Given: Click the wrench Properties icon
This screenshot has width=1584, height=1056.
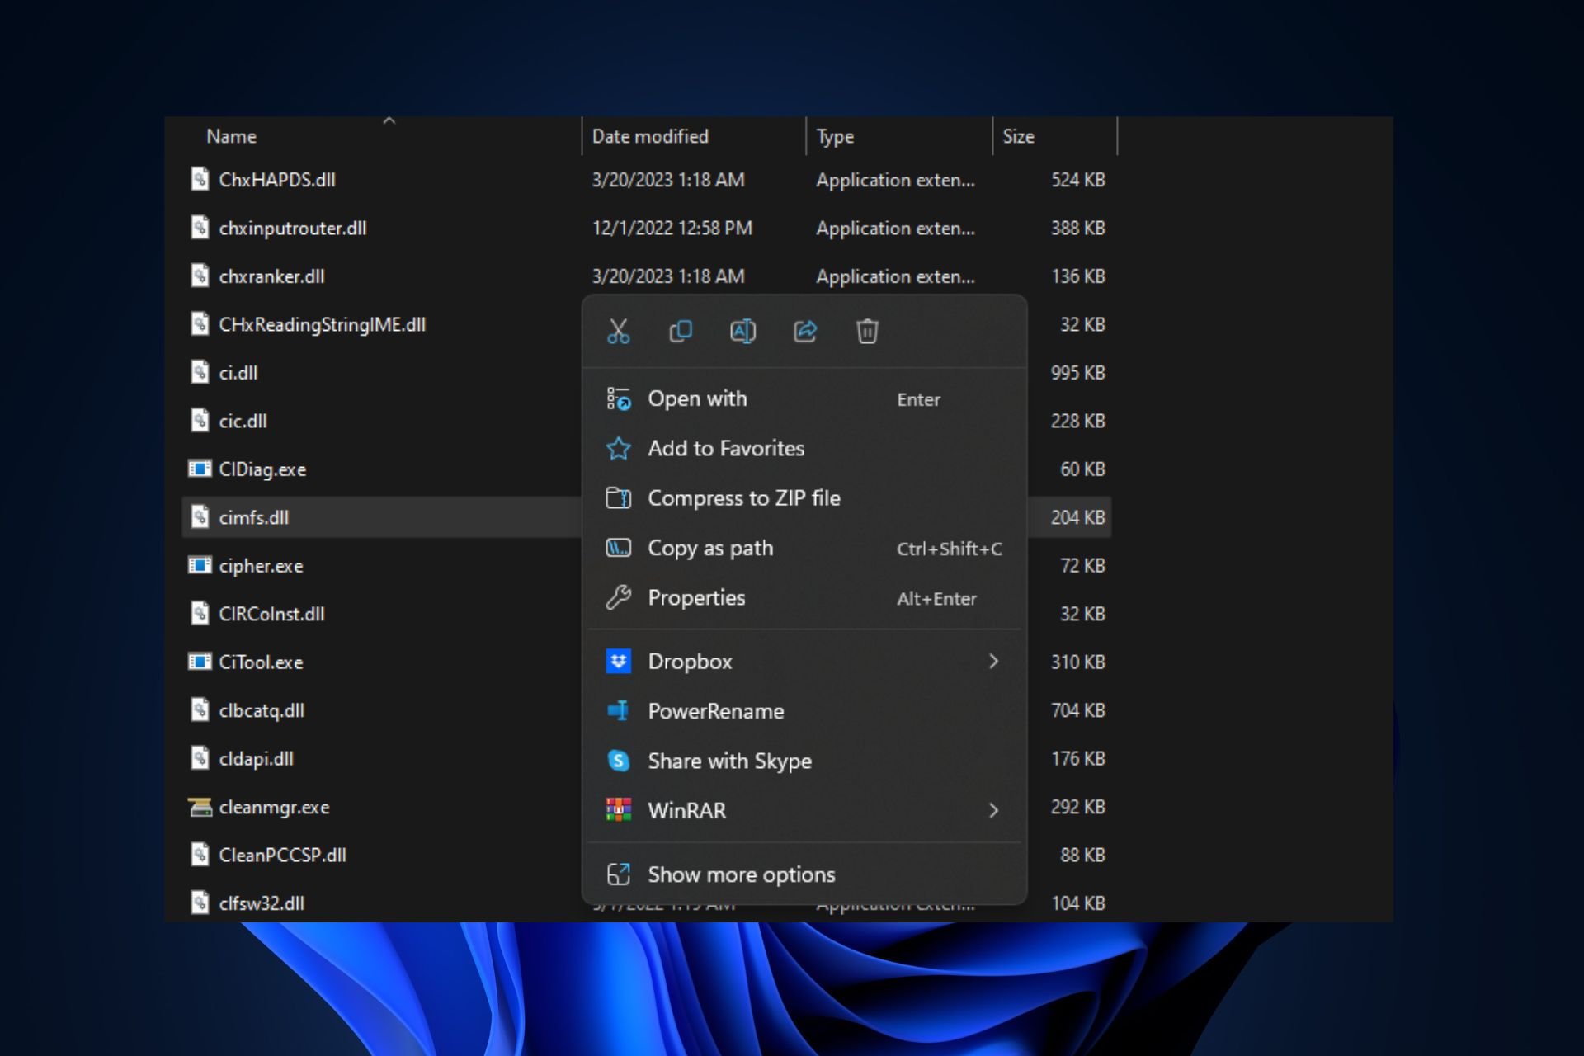Looking at the screenshot, I should [619, 597].
